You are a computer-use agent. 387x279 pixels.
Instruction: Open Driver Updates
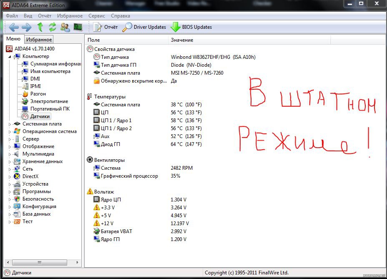(144, 27)
